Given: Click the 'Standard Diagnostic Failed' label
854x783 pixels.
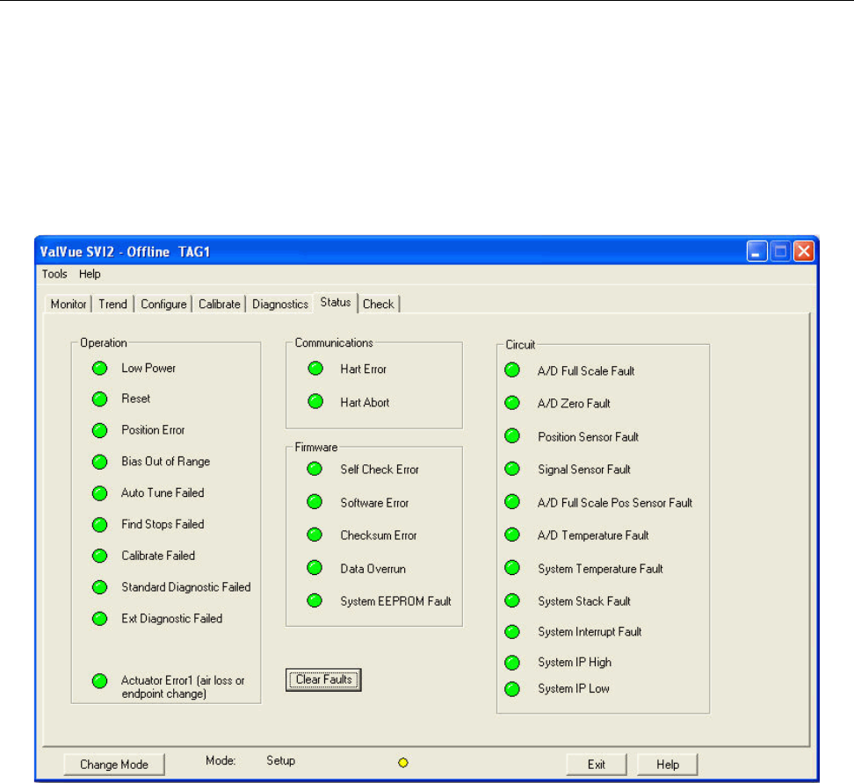Looking at the screenshot, I should tap(186, 587).
